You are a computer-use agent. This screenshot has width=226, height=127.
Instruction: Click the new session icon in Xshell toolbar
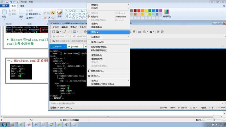[54, 32]
